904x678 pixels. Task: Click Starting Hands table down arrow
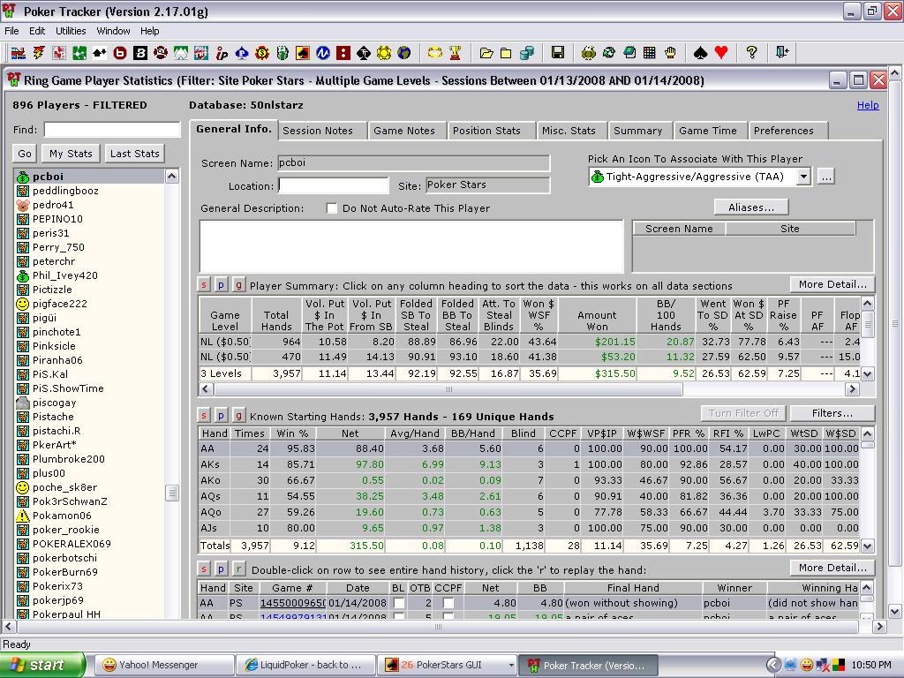pyautogui.click(x=867, y=546)
